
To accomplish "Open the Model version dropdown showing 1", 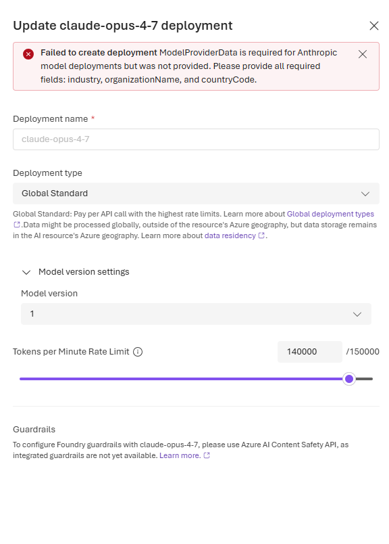I will click(x=196, y=314).
